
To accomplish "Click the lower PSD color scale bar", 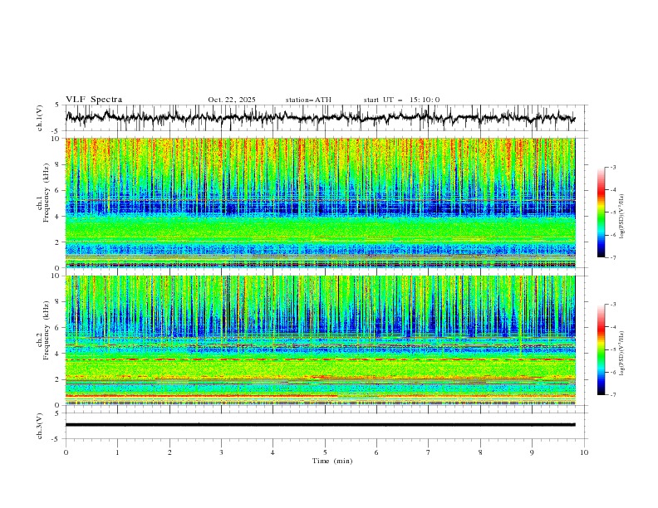I will coord(601,349).
